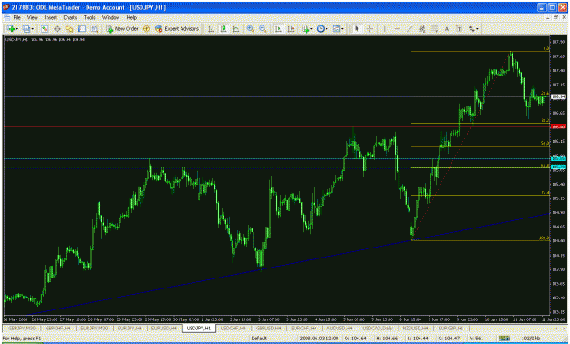Image resolution: width=570 pixels, height=344 pixels.
Task: Click the red 106.40 price label
Action: pos(558,127)
